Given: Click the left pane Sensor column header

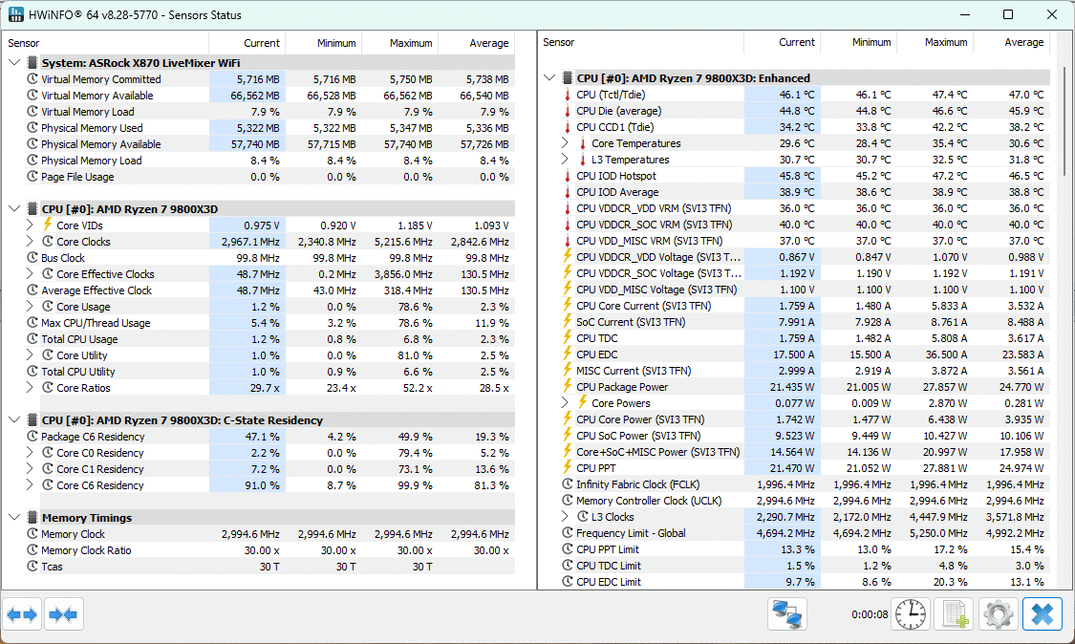Looking at the screenshot, I should tap(105, 43).
